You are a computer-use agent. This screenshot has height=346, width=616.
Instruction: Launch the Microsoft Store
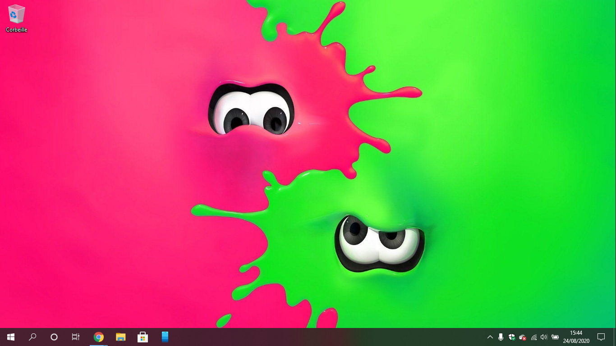point(143,337)
